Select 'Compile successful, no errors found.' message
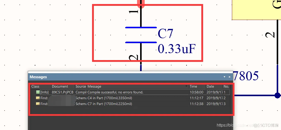The height and width of the screenshot is (130, 281). coord(115,92)
